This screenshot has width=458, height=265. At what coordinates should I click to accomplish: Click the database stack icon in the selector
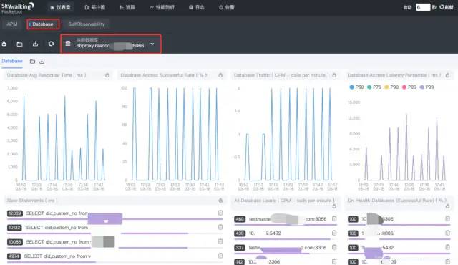coord(68,44)
